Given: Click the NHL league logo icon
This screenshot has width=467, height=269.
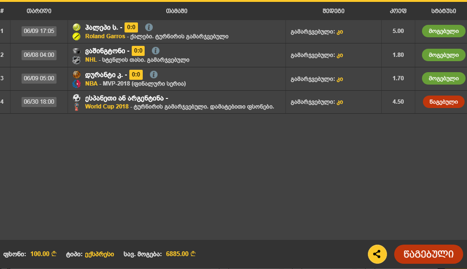Looking at the screenshot, I should [77, 60].
